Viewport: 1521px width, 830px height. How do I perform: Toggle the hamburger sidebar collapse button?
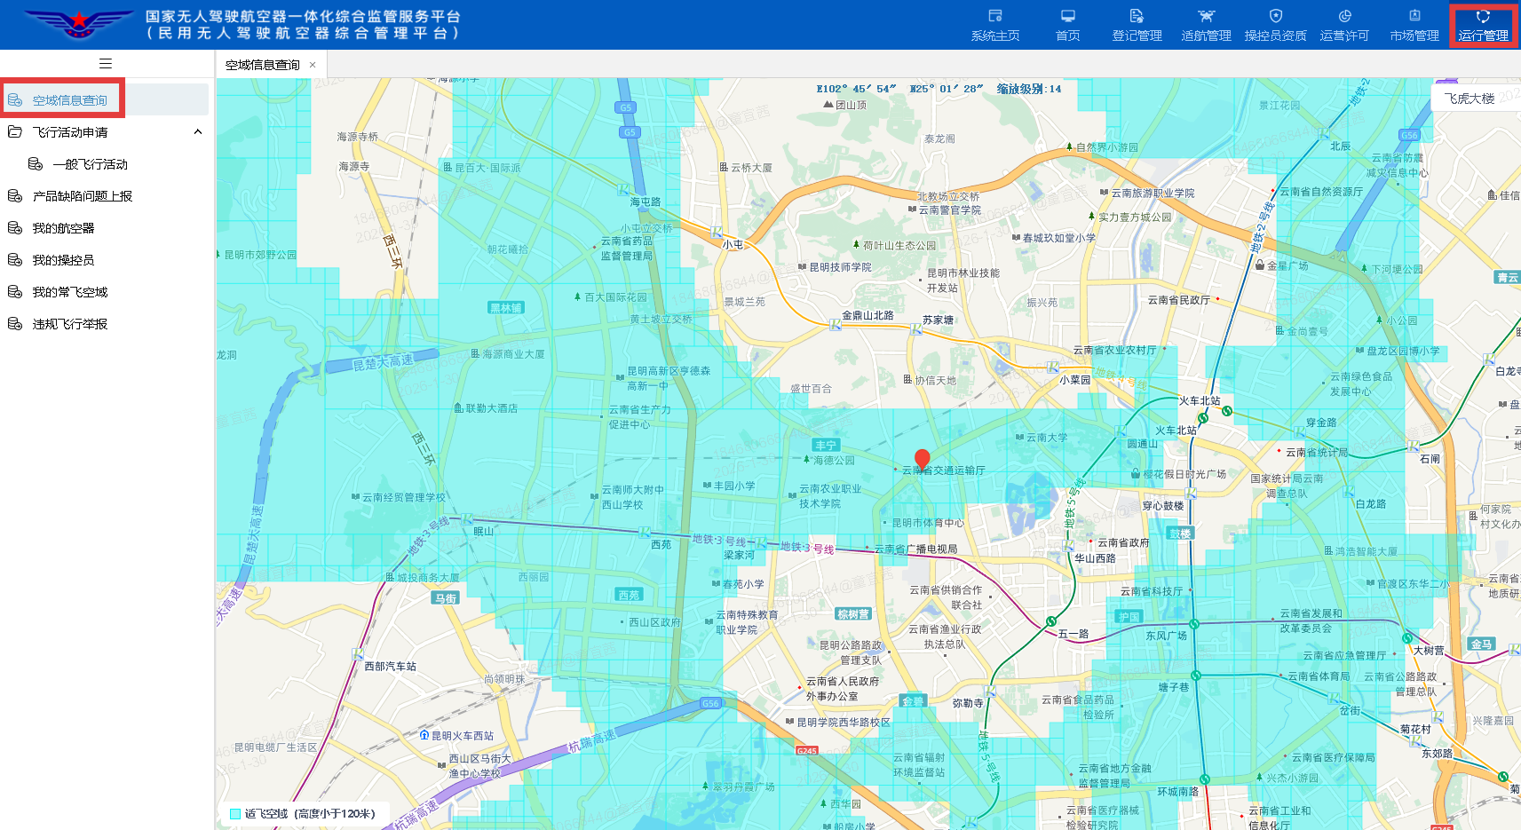tap(106, 63)
